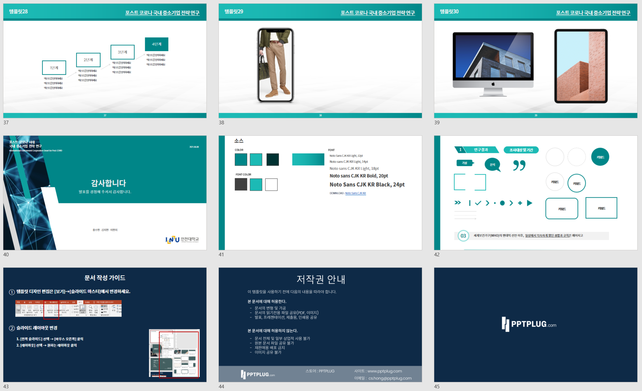This screenshot has height=391, width=642.
Task: Click the solid play triangle icon
Action: pos(530,203)
